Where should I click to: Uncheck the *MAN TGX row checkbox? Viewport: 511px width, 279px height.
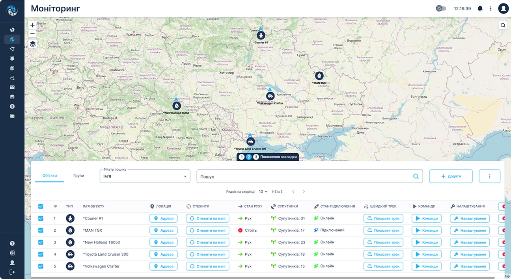[41, 230]
